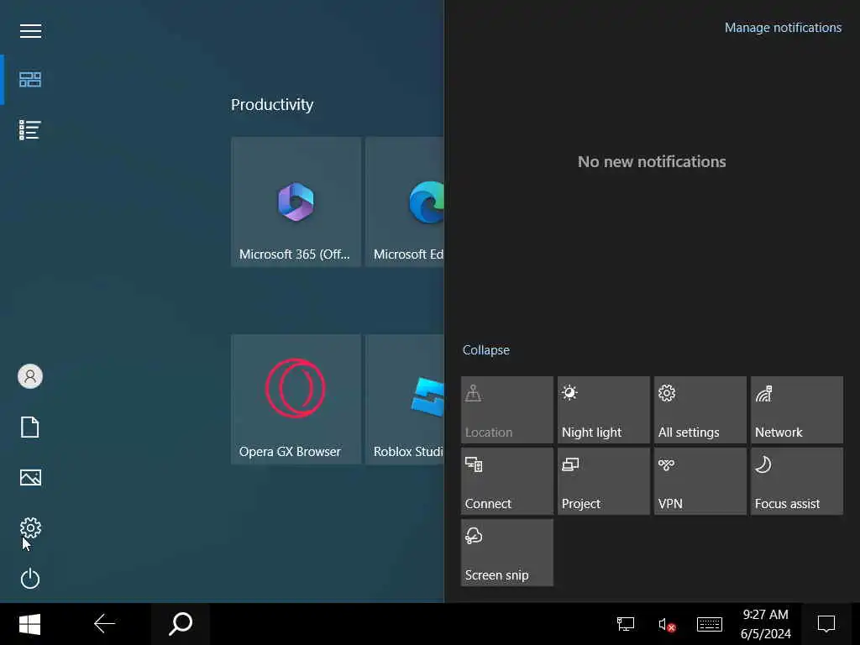The height and width of the screenshot is (645, 860).
Task: Start a Screen snip
Action: [x=506, y=553]
